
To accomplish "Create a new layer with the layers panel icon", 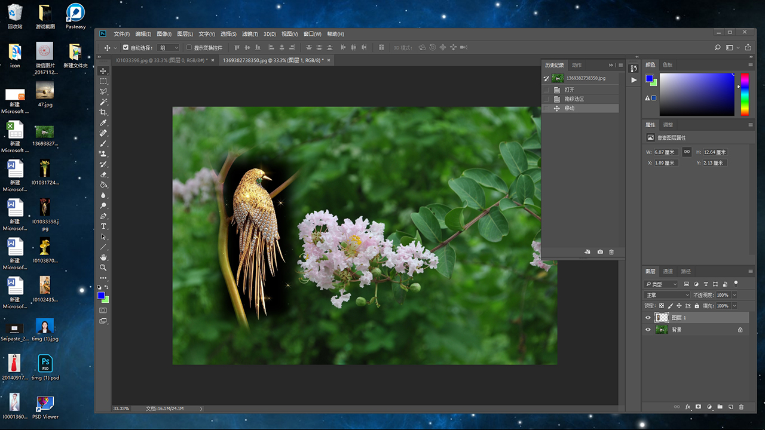I will point(730,407).
